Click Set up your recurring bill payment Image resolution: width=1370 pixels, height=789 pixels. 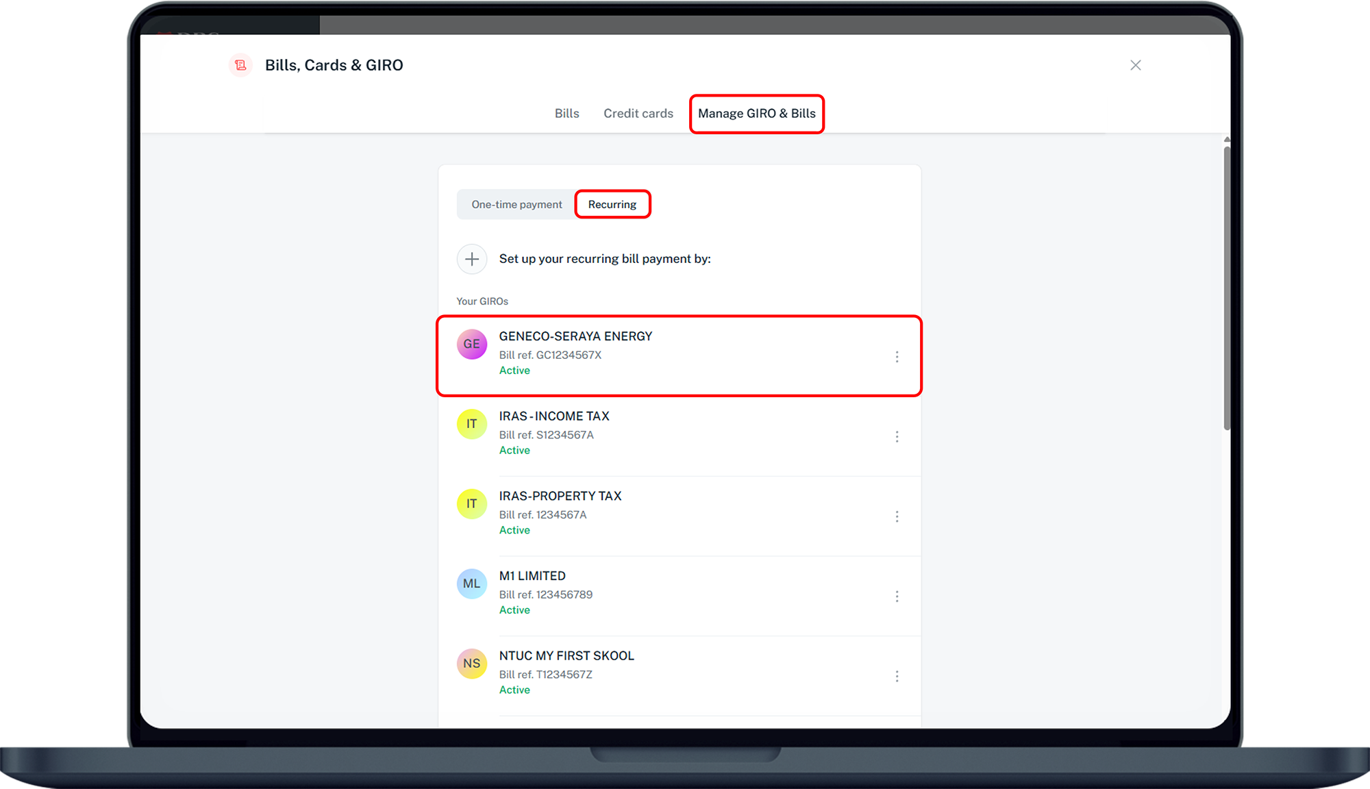tap(604, 259)
